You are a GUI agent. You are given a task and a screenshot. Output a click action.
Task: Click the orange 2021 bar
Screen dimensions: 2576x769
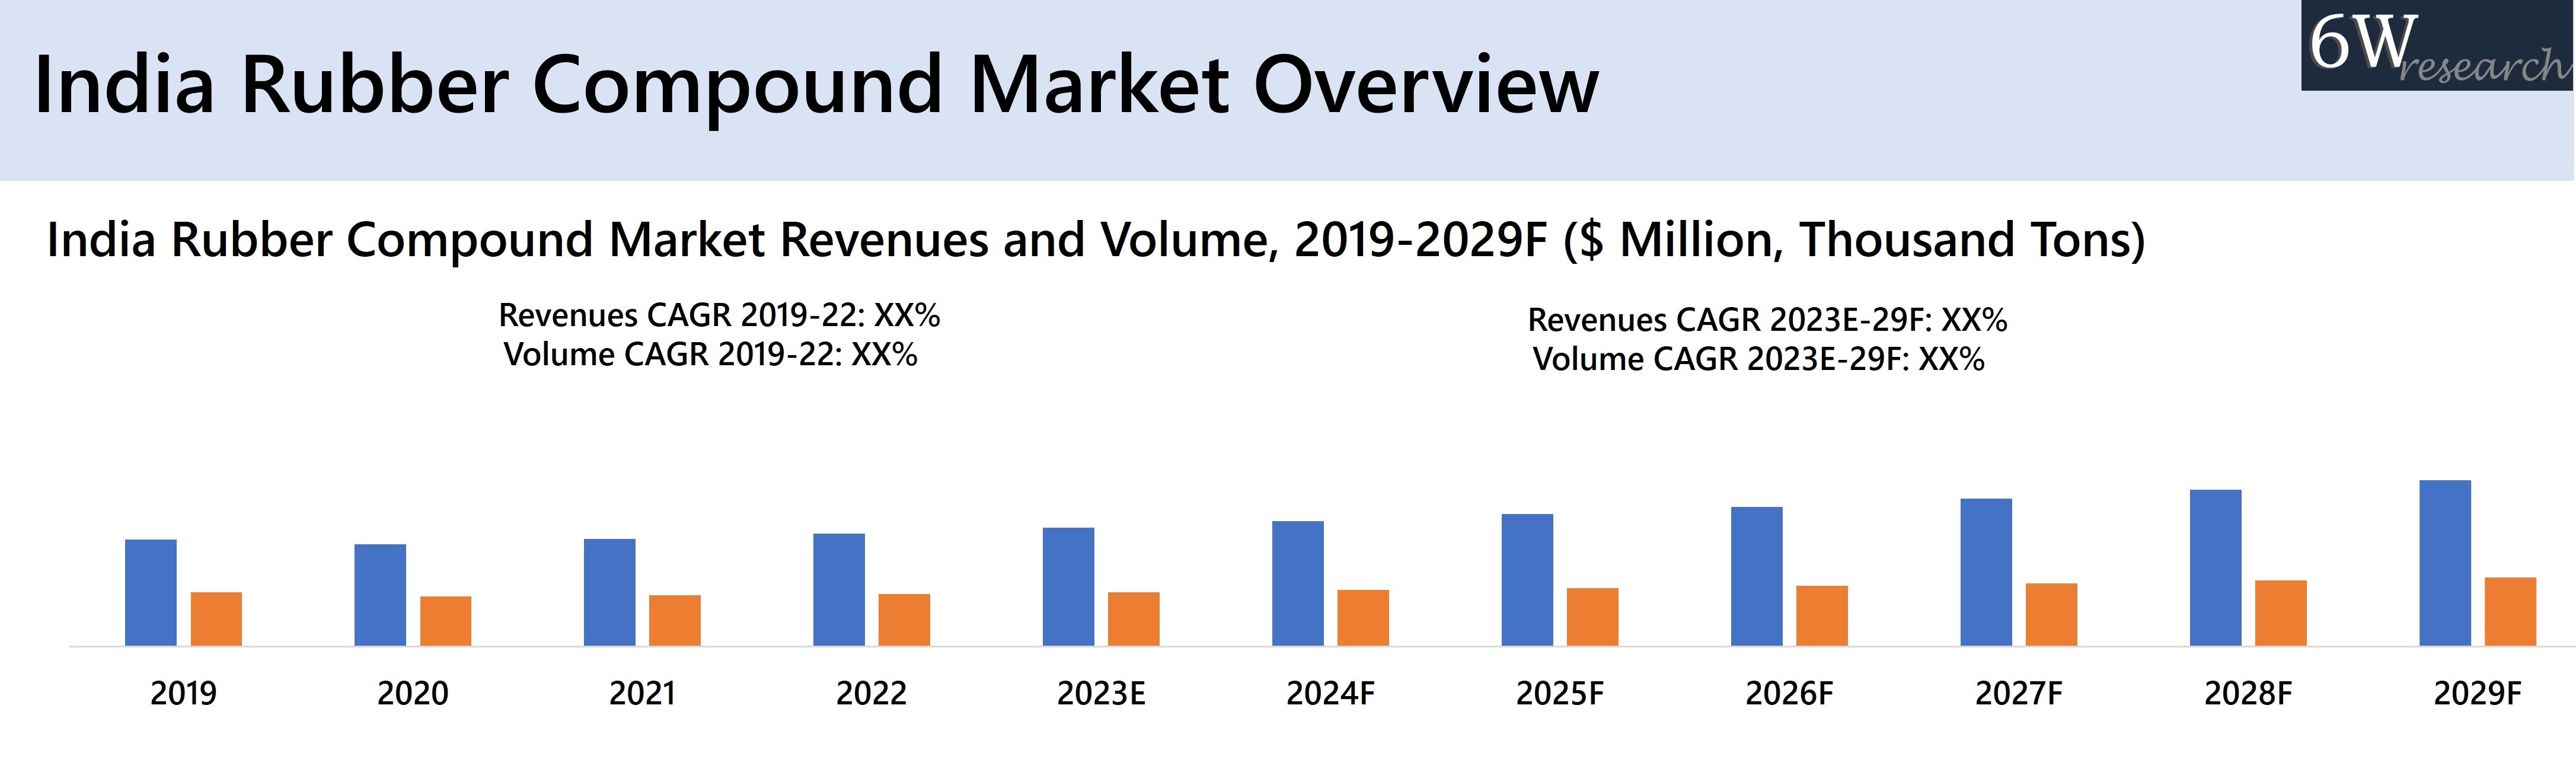[675, 620]
